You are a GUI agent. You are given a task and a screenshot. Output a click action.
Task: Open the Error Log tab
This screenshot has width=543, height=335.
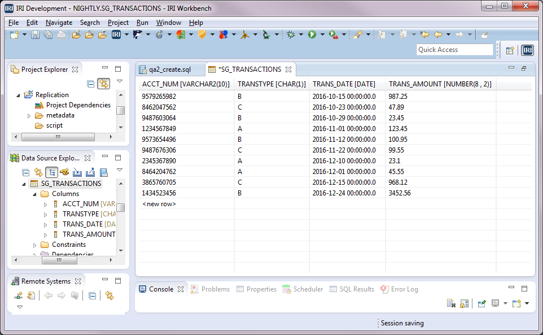click(399, 289)
